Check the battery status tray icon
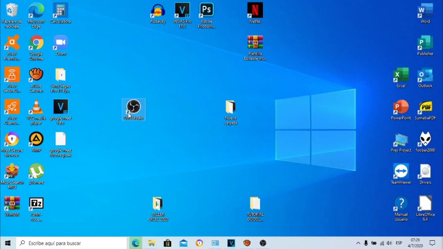The image size is (443, 249). [374, 243]
